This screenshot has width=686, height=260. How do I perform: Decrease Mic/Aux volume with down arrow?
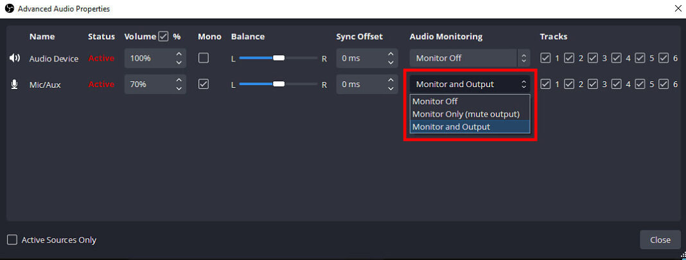179,88
